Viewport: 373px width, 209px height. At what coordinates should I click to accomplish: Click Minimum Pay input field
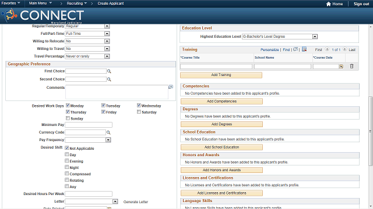tap(89, 125)
